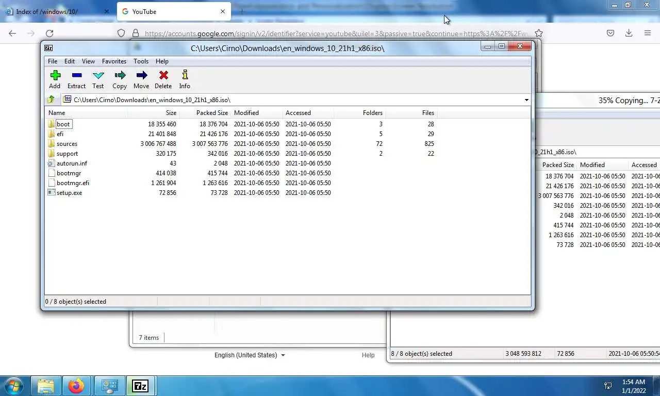The height and width of the screenshot is (396, 660).
Task: Click the 35% Copying progress window title
Action: tap(629, 101)
